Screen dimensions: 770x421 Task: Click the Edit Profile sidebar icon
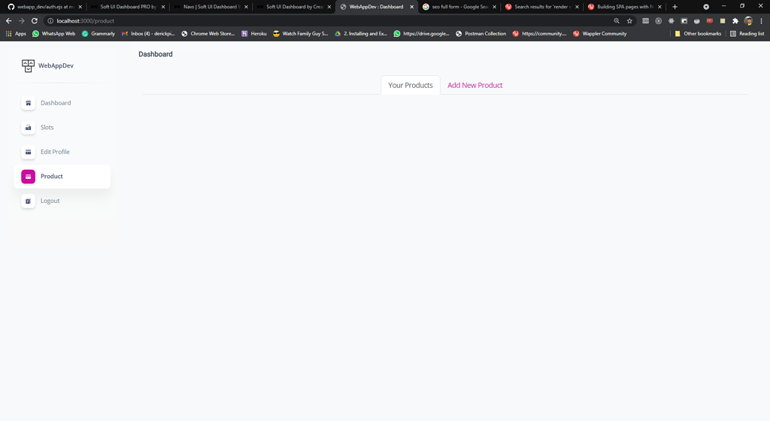tap(28, 152)
